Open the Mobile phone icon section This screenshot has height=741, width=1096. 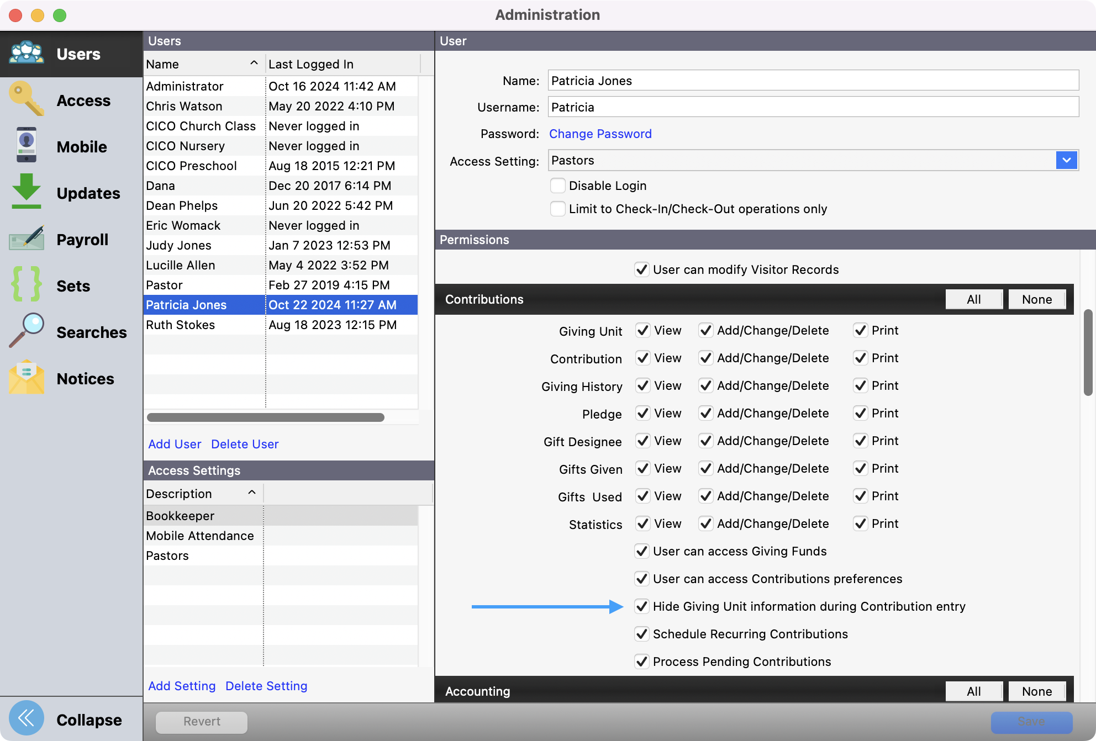click(26, 146)
